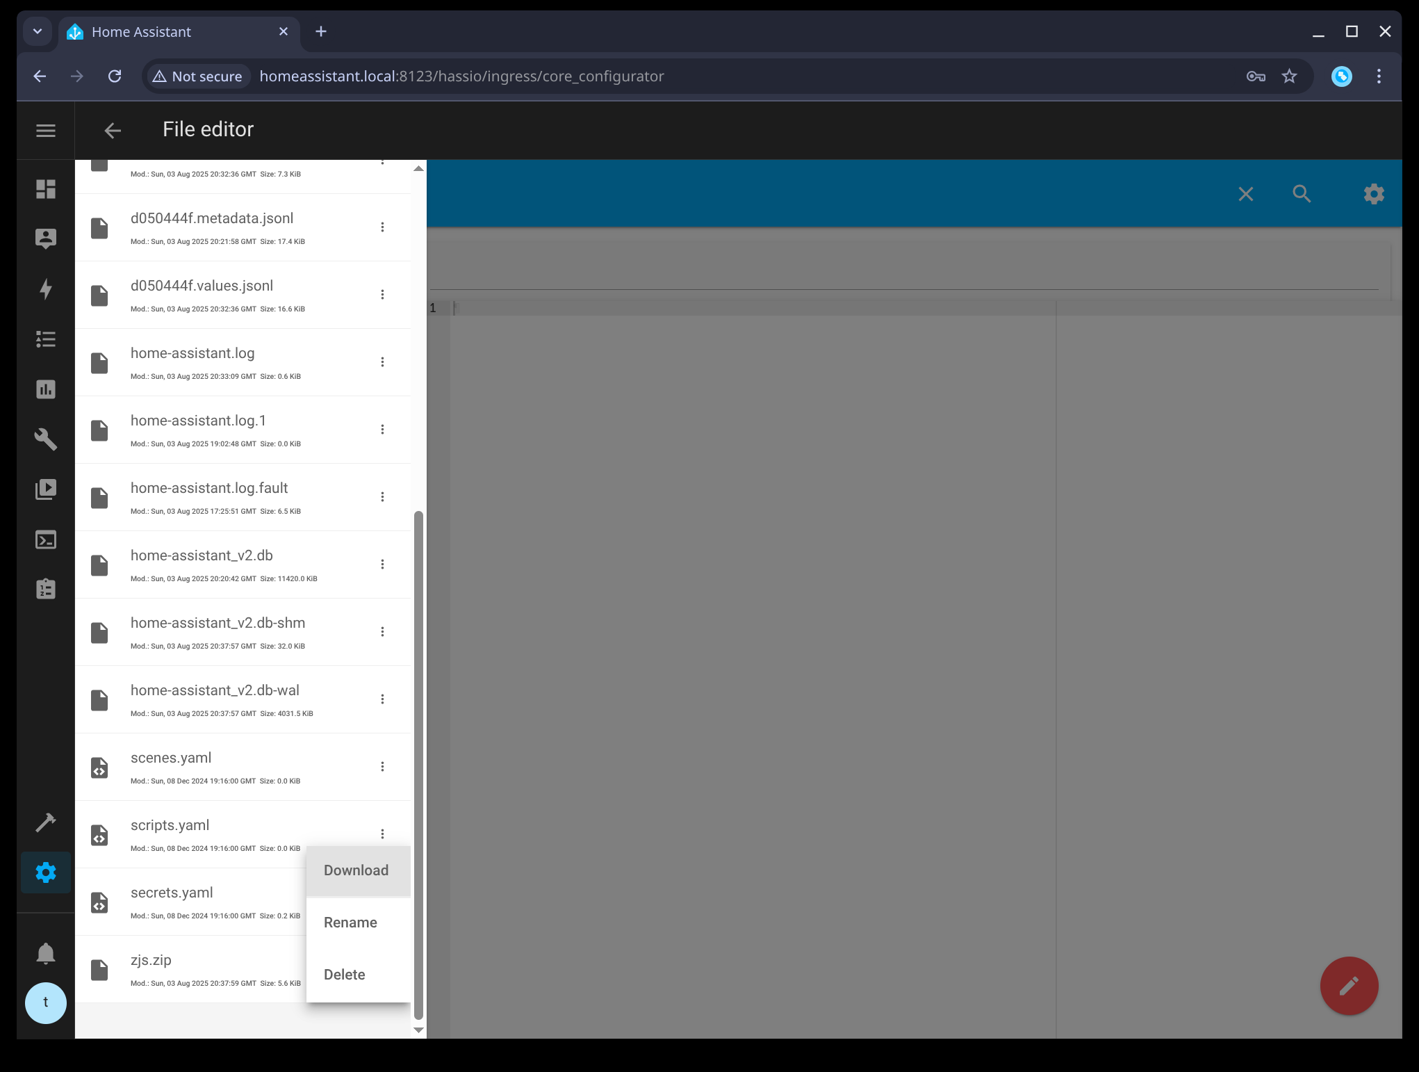Image resolution: width=1419 pixels, height=1072 pixels.
Task: Click file list scroll down arrow
Action: [x=418, y=1030]
